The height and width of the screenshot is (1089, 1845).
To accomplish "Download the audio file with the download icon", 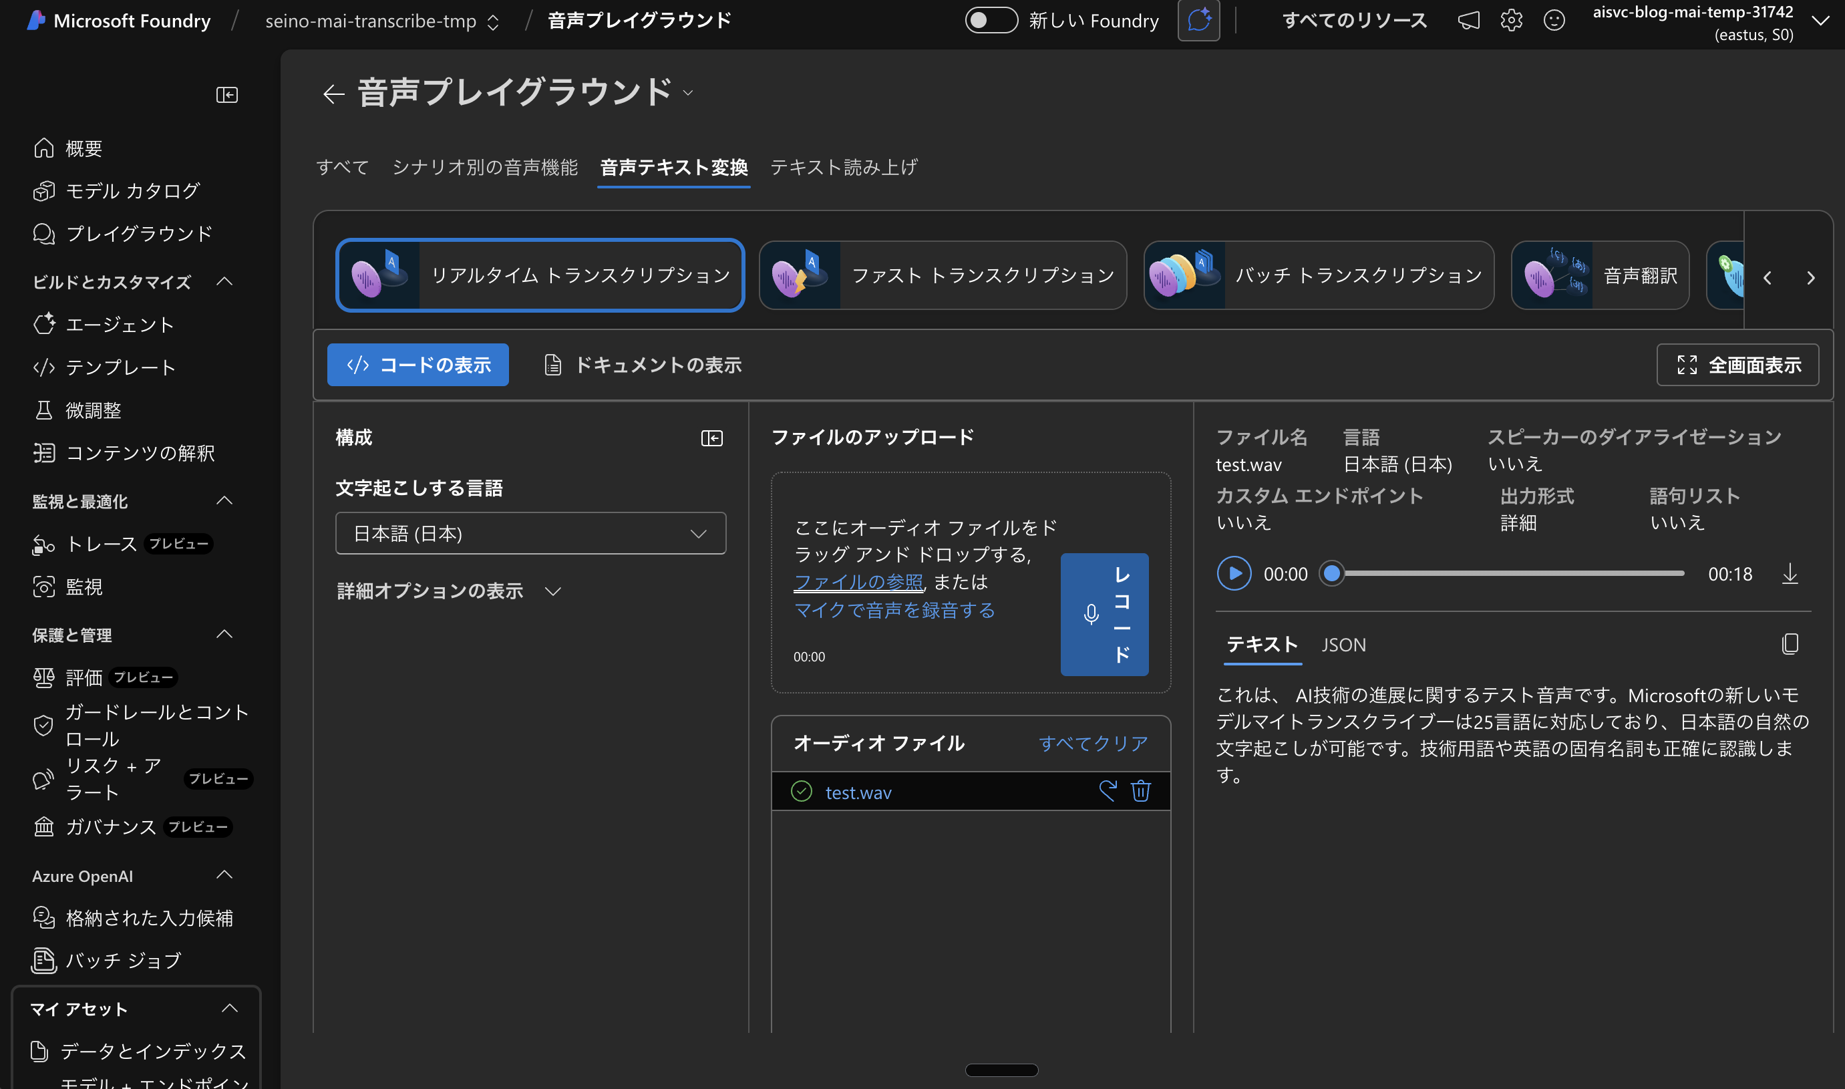I will click(x=1790, y=573).
